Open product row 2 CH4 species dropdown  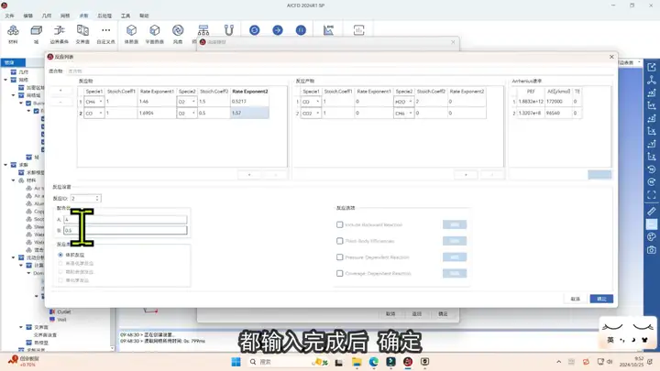(404, 114)
